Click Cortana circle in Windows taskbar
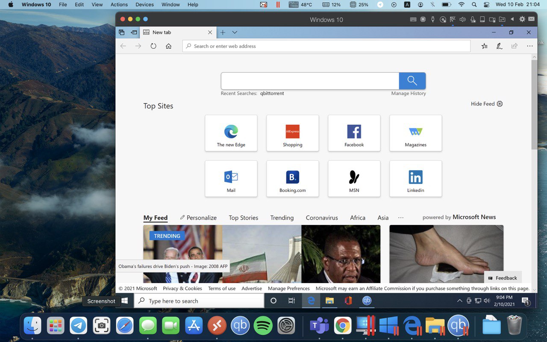Image resolution: width=547 pixels, height=342 pixels. pyautogui.click(x=273, y=301)
